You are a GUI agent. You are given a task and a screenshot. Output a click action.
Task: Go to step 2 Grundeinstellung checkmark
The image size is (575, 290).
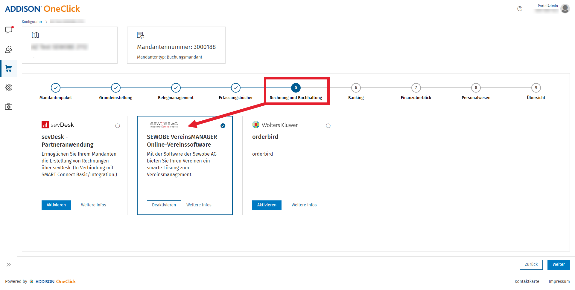tap(116, 88)
